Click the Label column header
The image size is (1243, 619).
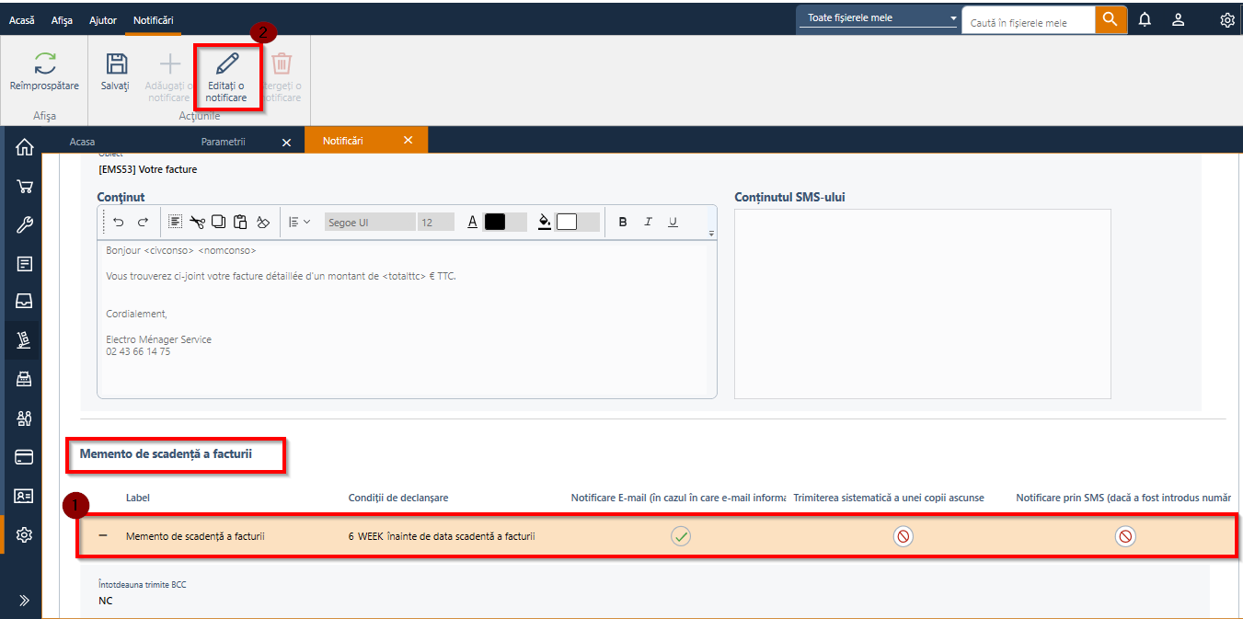point(138,498)
